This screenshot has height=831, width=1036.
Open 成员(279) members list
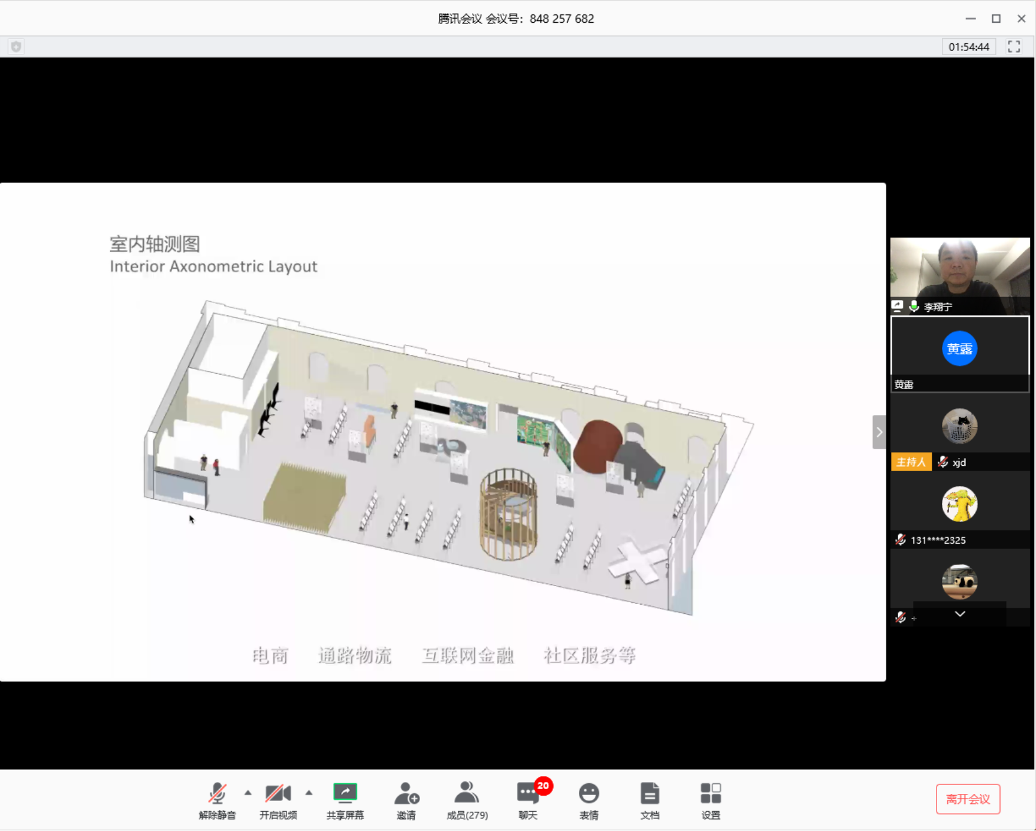[x=467, y=800]
